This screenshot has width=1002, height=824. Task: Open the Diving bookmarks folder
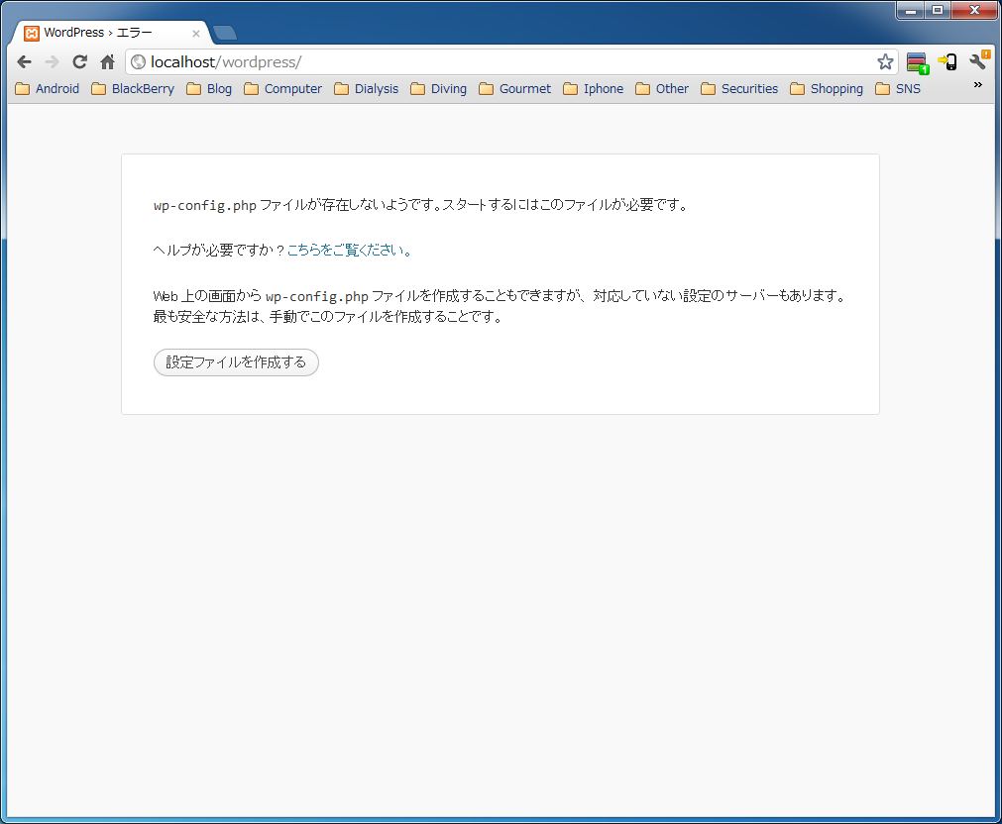(x=439, y=89)
